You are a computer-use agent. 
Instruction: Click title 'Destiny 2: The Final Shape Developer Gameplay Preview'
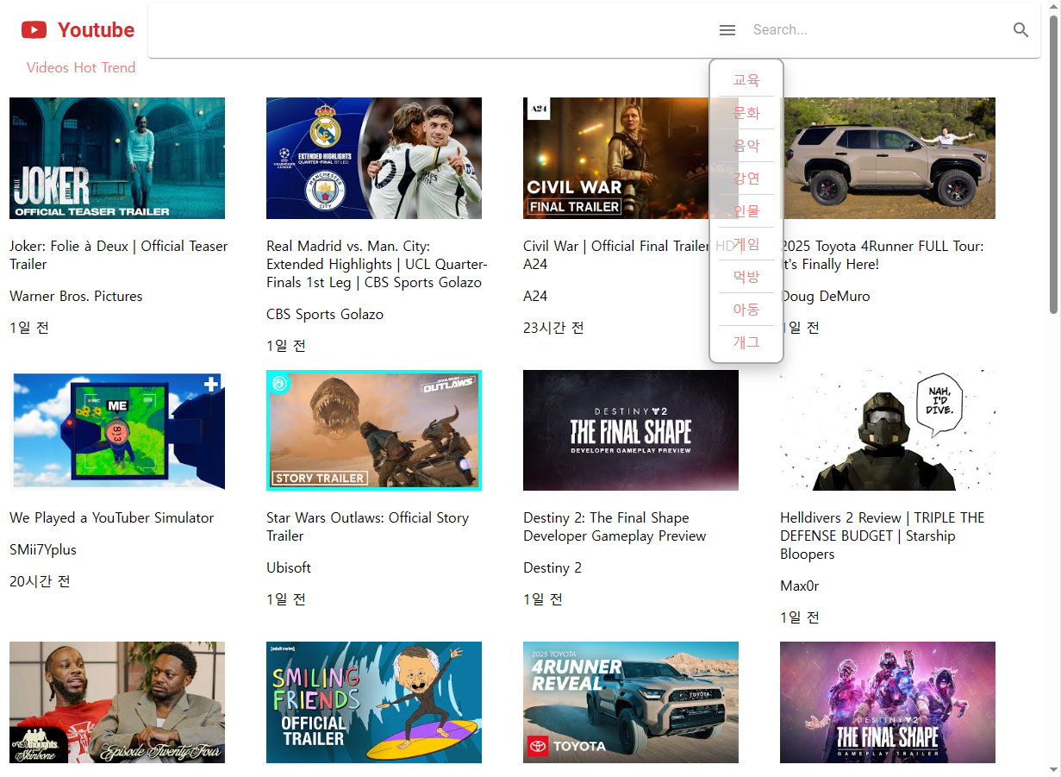[615, 527]
